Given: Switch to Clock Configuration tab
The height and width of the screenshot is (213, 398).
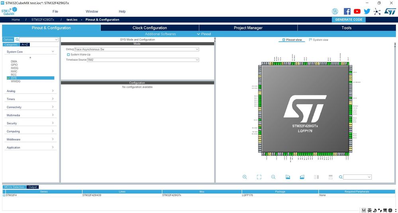Looking at the screenshot, I should [x=150, y=28].
